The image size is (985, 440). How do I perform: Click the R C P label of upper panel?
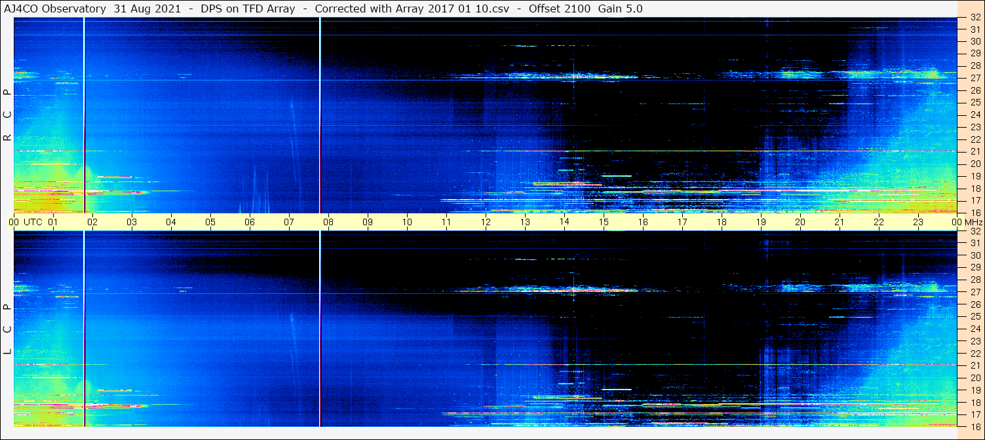(x=8, y=115)
